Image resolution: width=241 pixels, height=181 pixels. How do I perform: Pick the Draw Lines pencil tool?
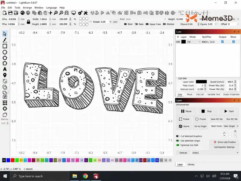click(x=5, y=40)
